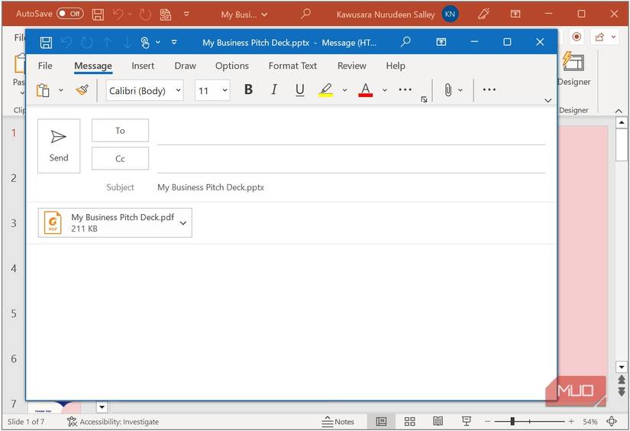Select the Format Painter brush
Image resolution: width=630 pixels, height=431 pixels.
(x=82, y=89)
